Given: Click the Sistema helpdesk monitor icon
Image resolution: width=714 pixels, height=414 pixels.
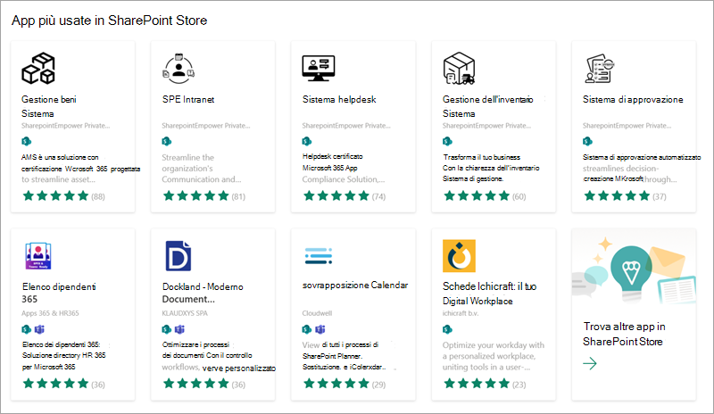Looking at the screenshot, I should (x=319, y=69).
